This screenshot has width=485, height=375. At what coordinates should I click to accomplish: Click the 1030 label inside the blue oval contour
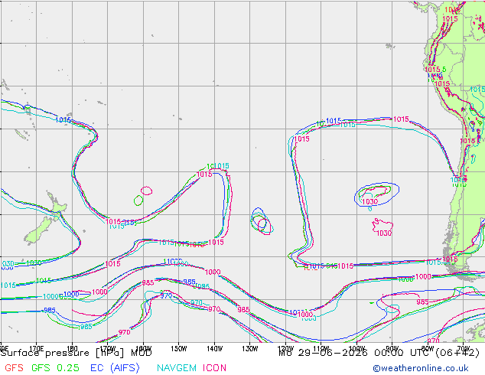click(x=370, y=202)
